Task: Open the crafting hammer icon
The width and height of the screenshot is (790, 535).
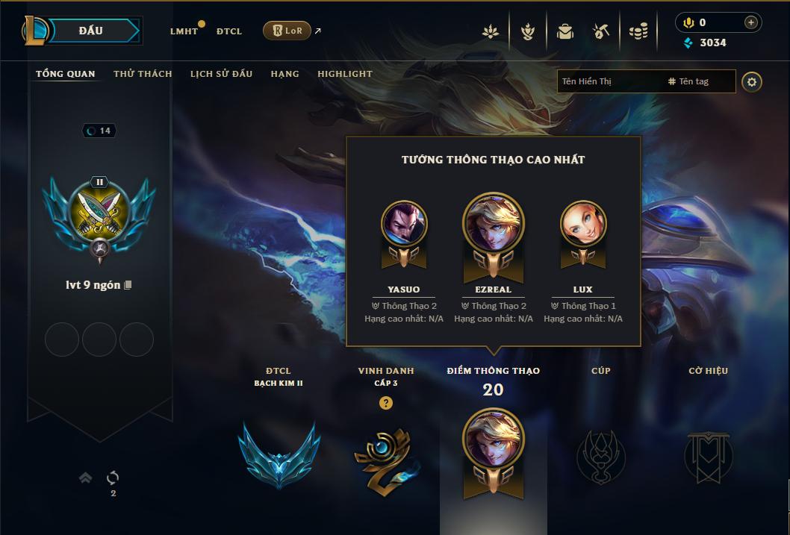Action: (601, 32)
